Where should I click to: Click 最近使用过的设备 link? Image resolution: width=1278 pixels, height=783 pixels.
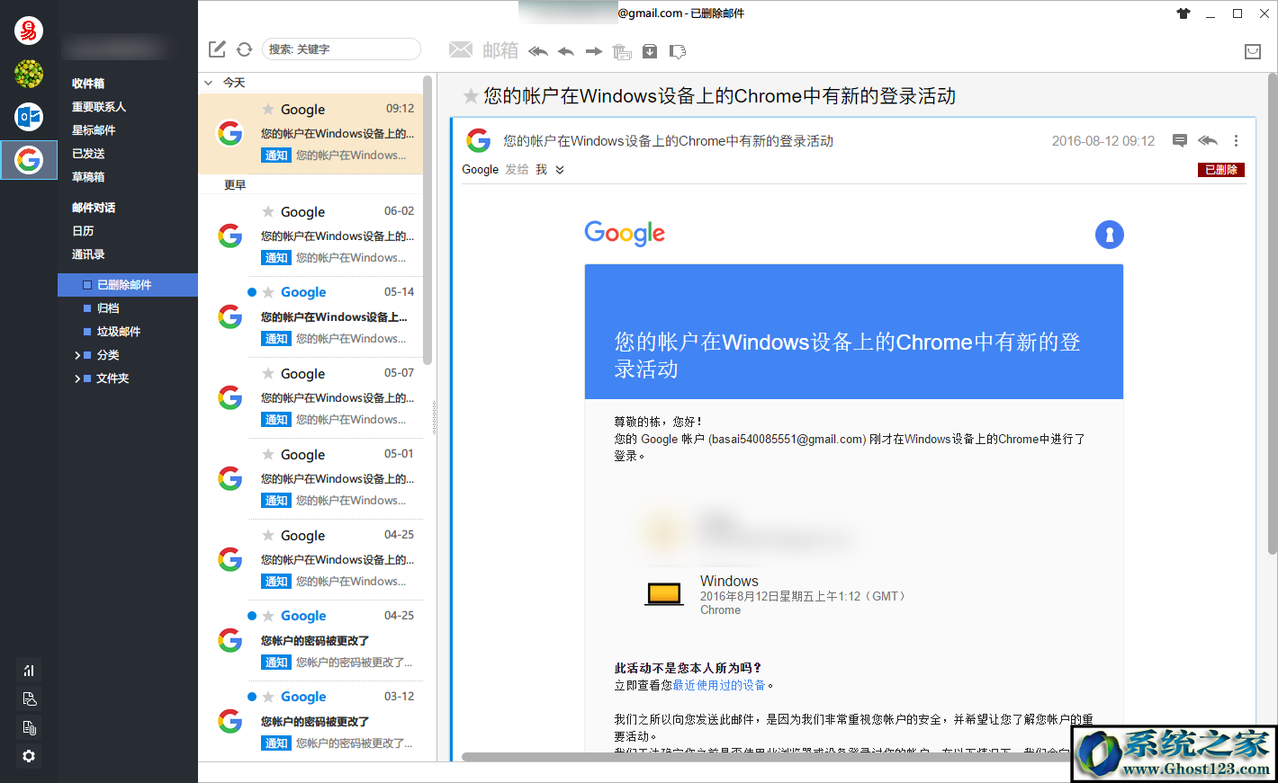coord(719,685)
